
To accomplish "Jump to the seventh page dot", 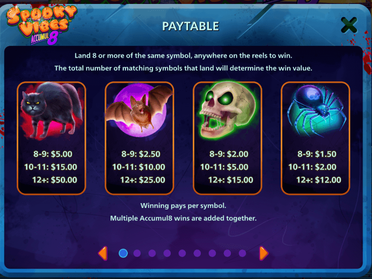I will (x=212, y=253).
